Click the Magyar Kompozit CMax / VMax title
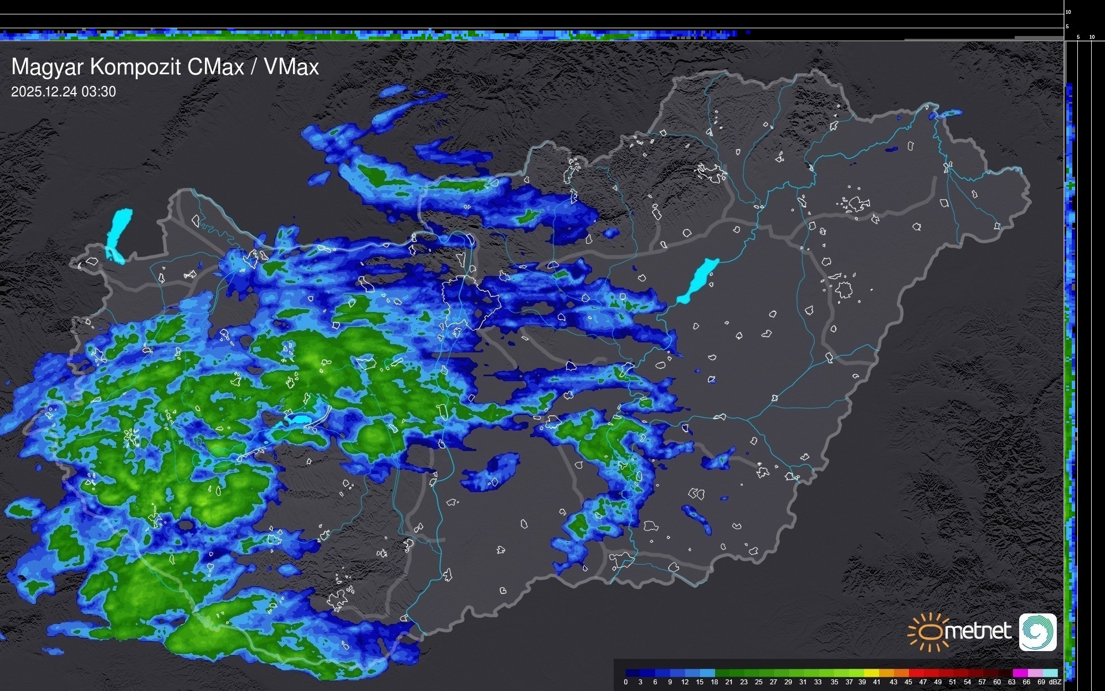Image resolution: width=1105 pixels, height=691 pixels. click(165, 67)
